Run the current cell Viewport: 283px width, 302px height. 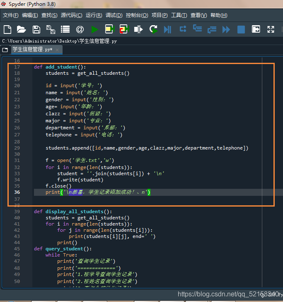pos(109,29)
